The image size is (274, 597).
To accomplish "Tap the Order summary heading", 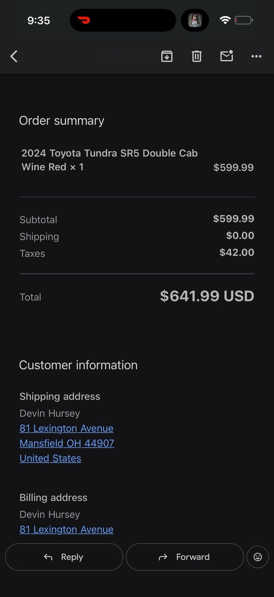I will [x=61, y=121].
